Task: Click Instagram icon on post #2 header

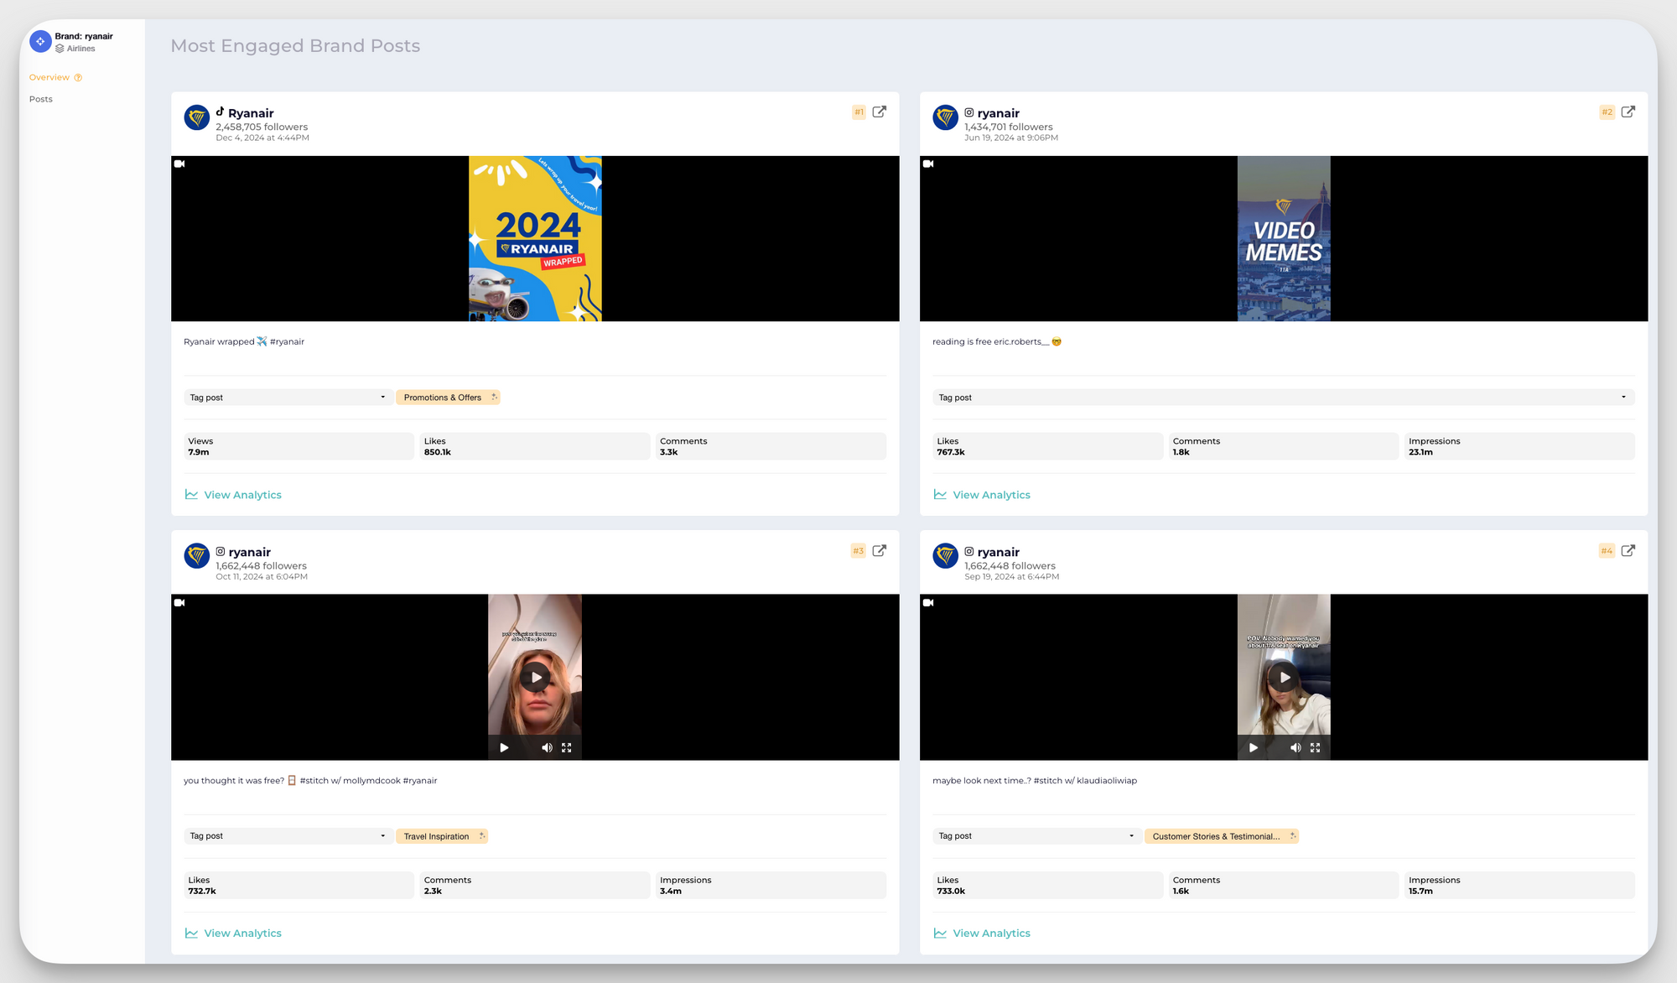Action: 969,112
